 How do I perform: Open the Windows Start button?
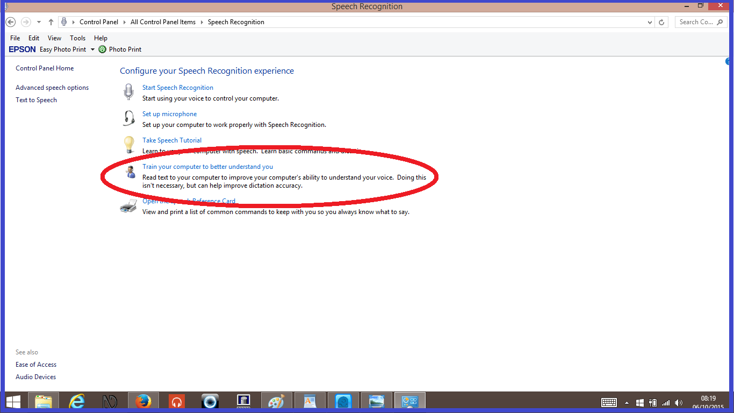tap(13, 402)
